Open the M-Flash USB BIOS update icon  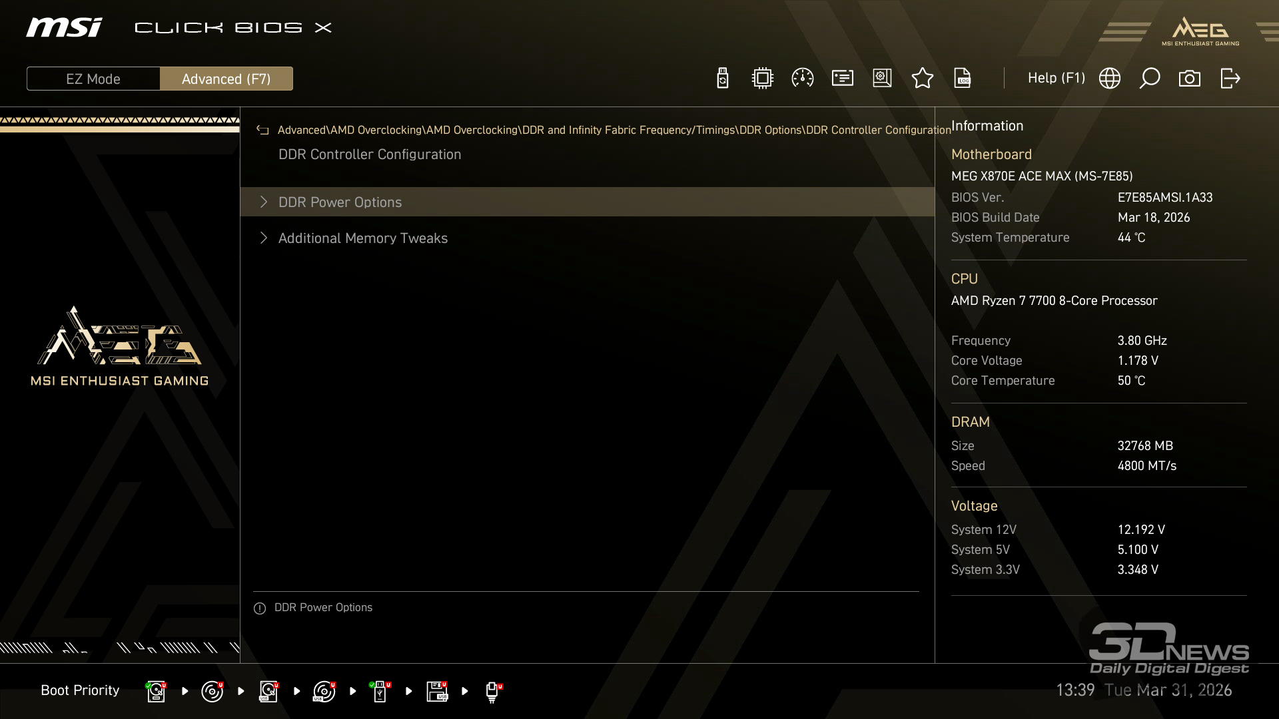[x=722, y=79]
